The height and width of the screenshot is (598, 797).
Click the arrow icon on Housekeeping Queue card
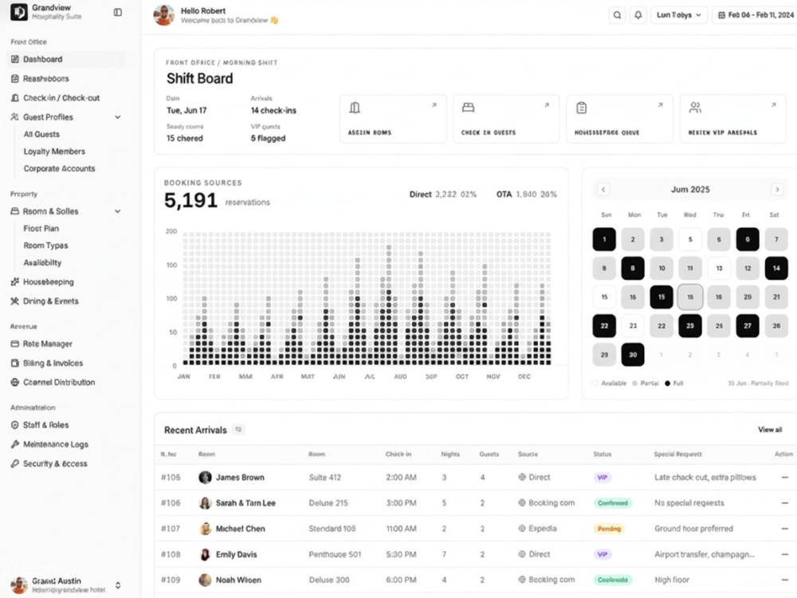(660, 105)
